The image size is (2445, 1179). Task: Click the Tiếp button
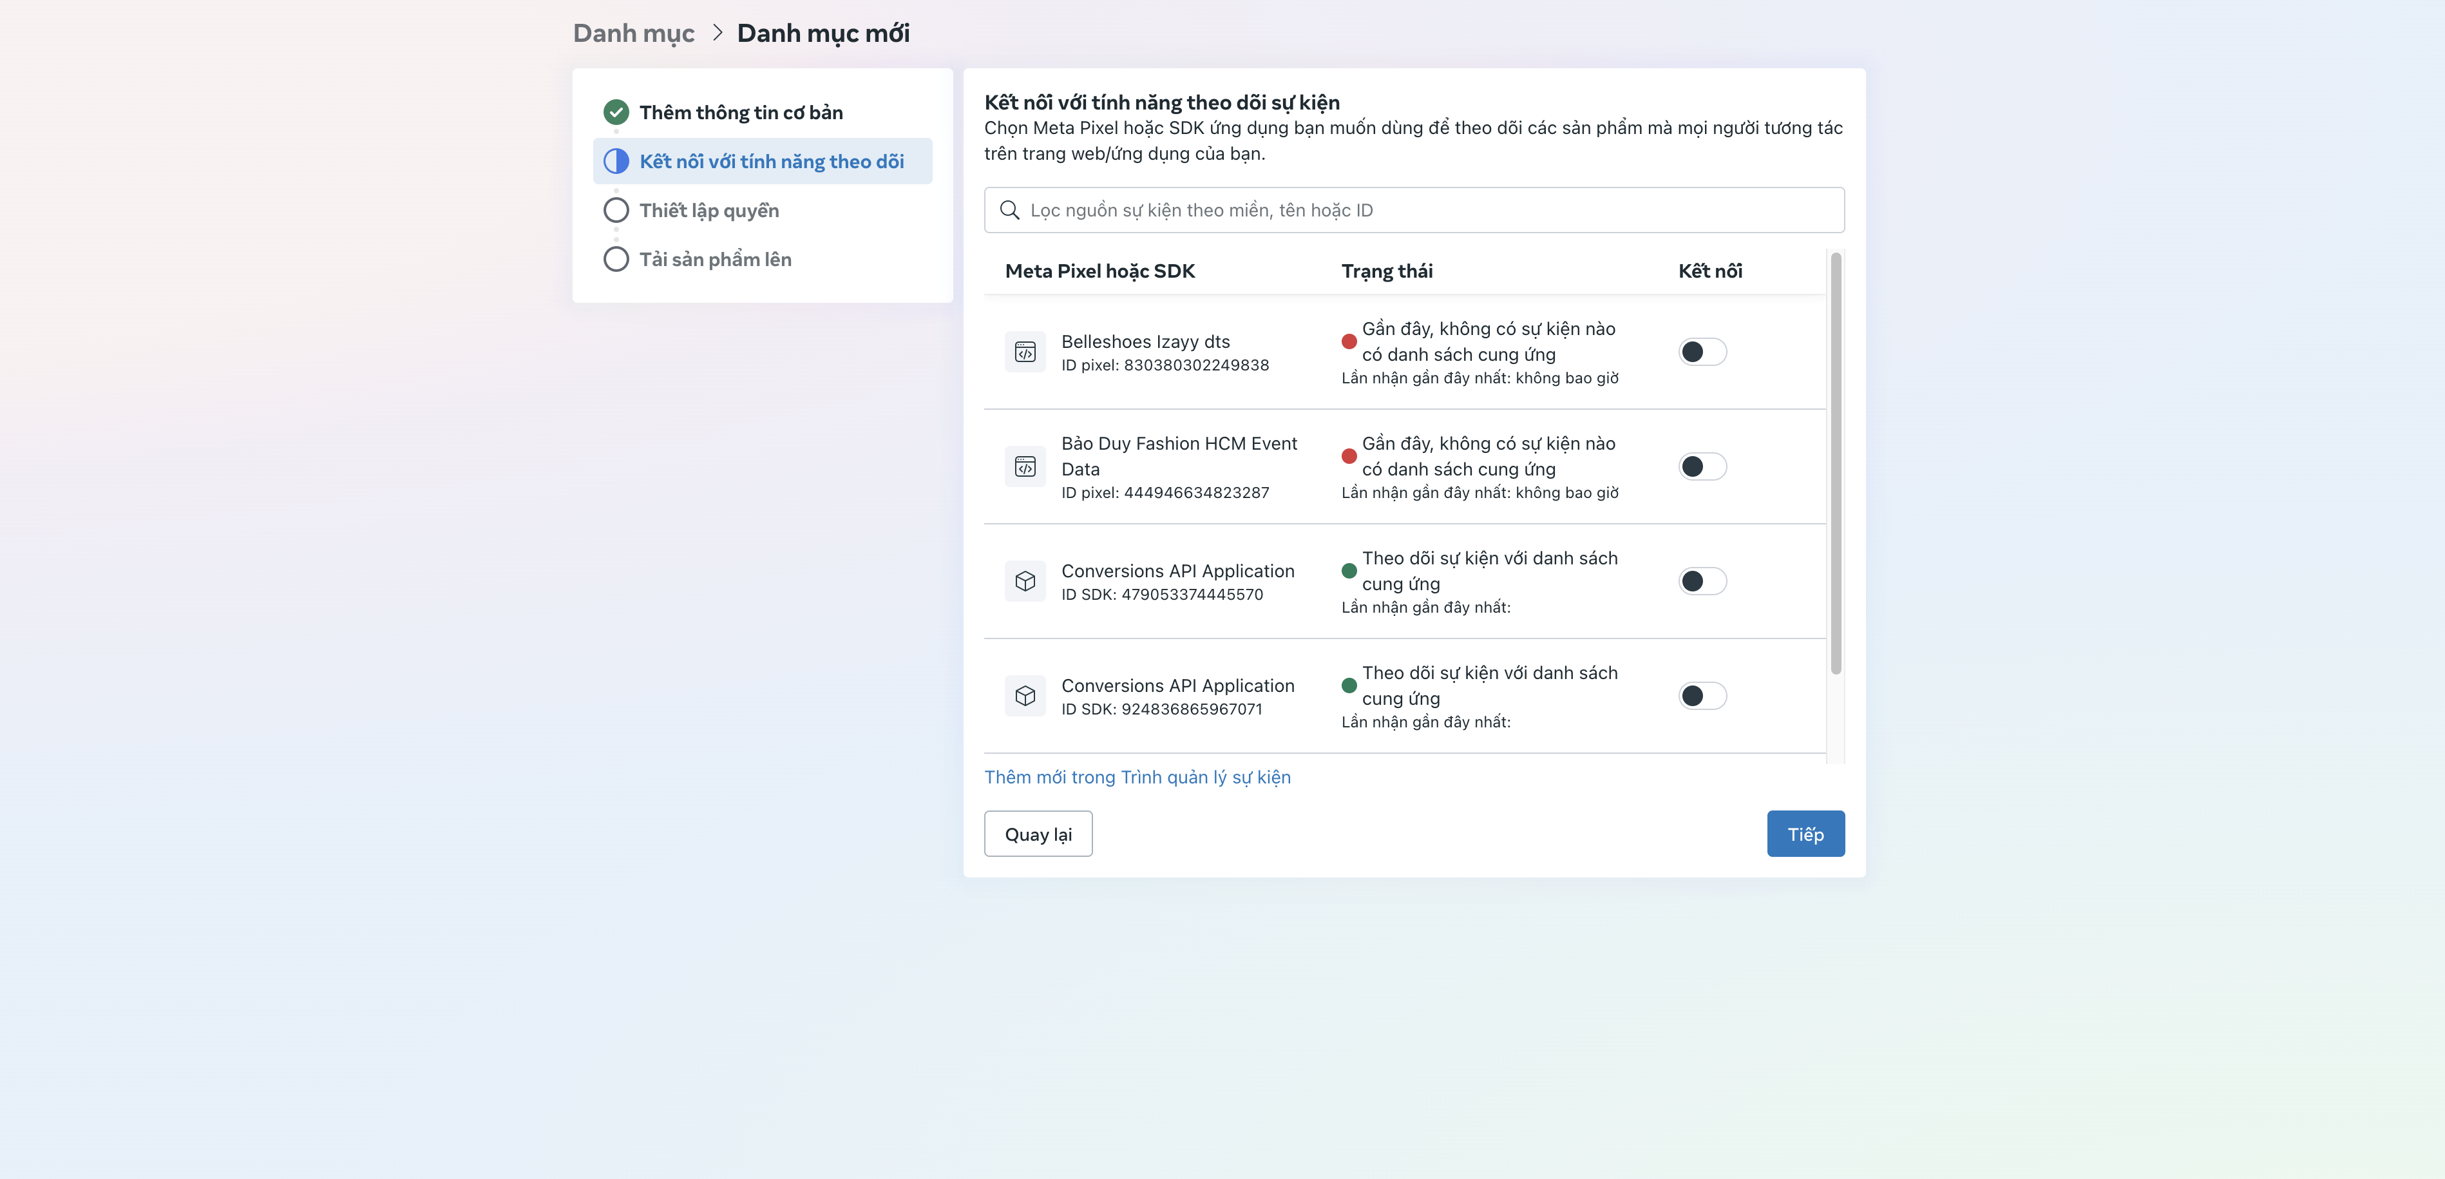click(1804, 834)
